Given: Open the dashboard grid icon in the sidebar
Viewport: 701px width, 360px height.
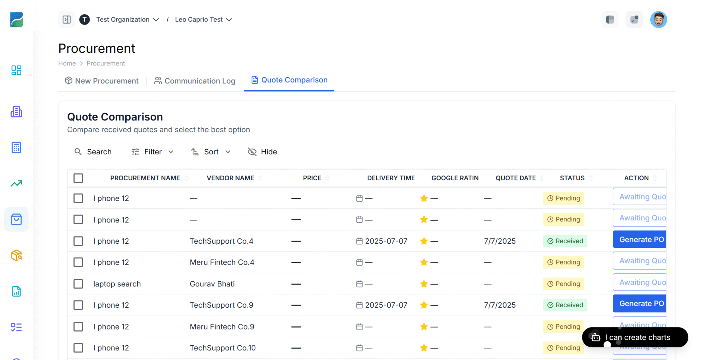Looking at the screenshot, I should pos(16,70).
